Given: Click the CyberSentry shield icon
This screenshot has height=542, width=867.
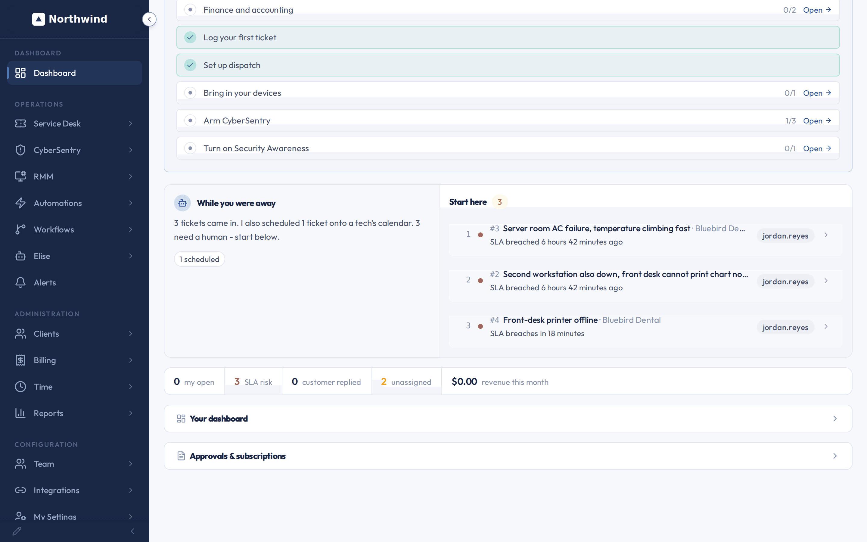Looking at the screenshot, I should click(x=20, y=150).
